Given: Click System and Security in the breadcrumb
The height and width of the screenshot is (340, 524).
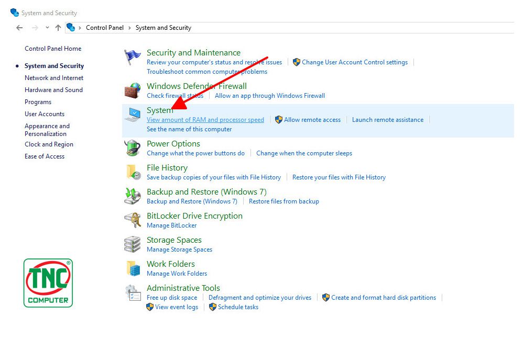Looking at the screenshot, I should [163, 28].
